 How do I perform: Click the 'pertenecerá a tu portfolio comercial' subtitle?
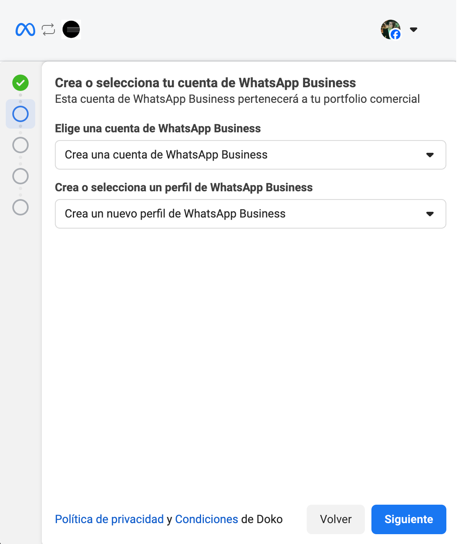coord(329,99)
